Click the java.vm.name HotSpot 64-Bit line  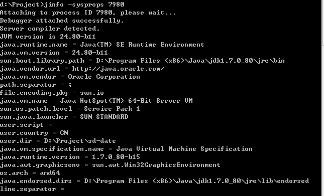(96, 101)
